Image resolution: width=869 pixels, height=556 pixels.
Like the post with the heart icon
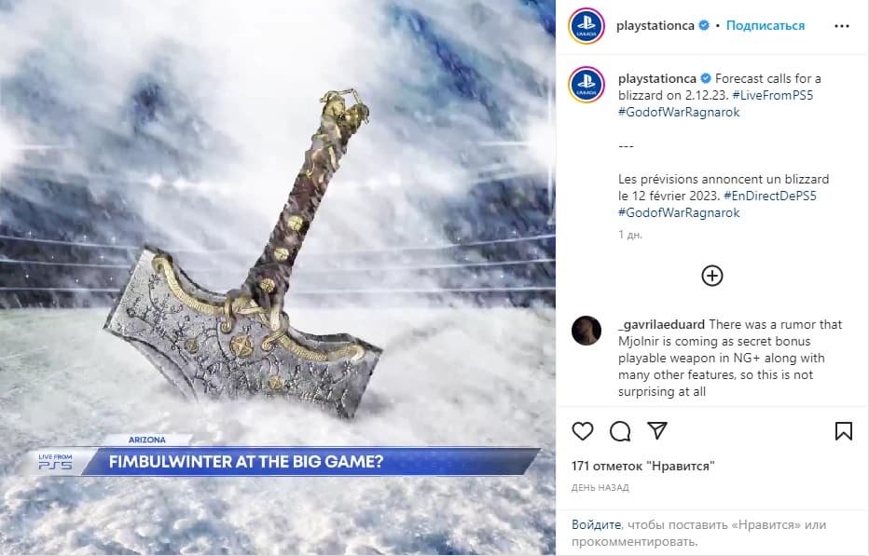point(583,431)
